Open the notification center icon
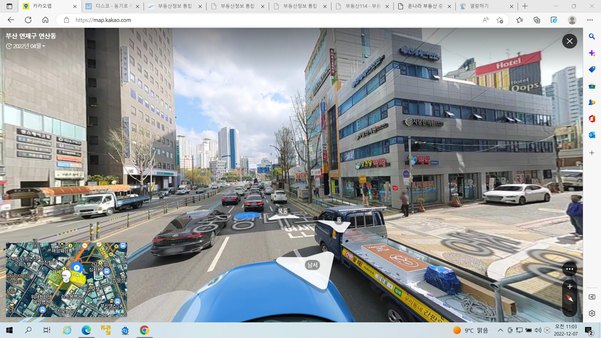The height and width of the screenshot is (338, 601). pos(589,330)
